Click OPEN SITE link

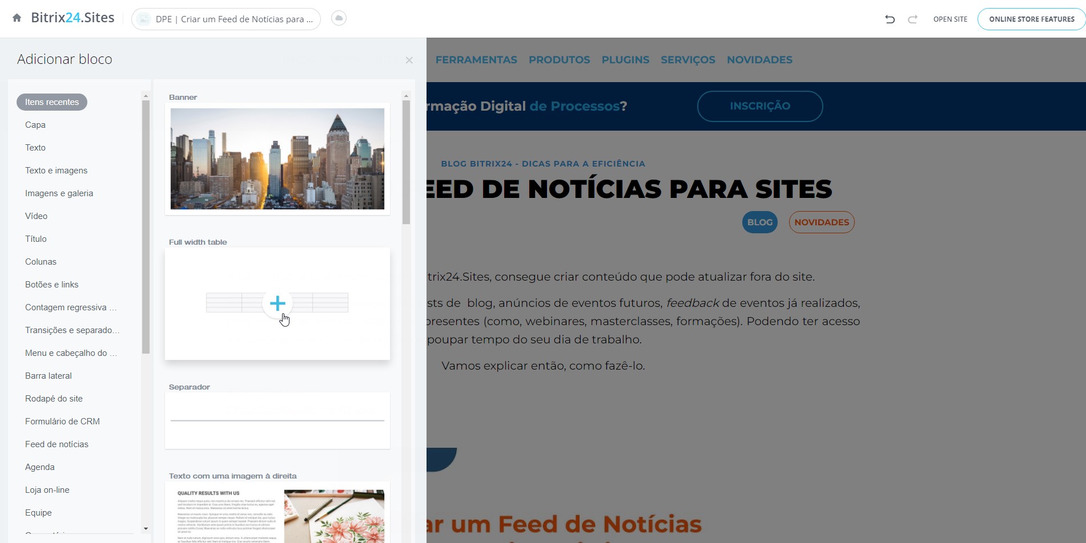coord(950,19)
